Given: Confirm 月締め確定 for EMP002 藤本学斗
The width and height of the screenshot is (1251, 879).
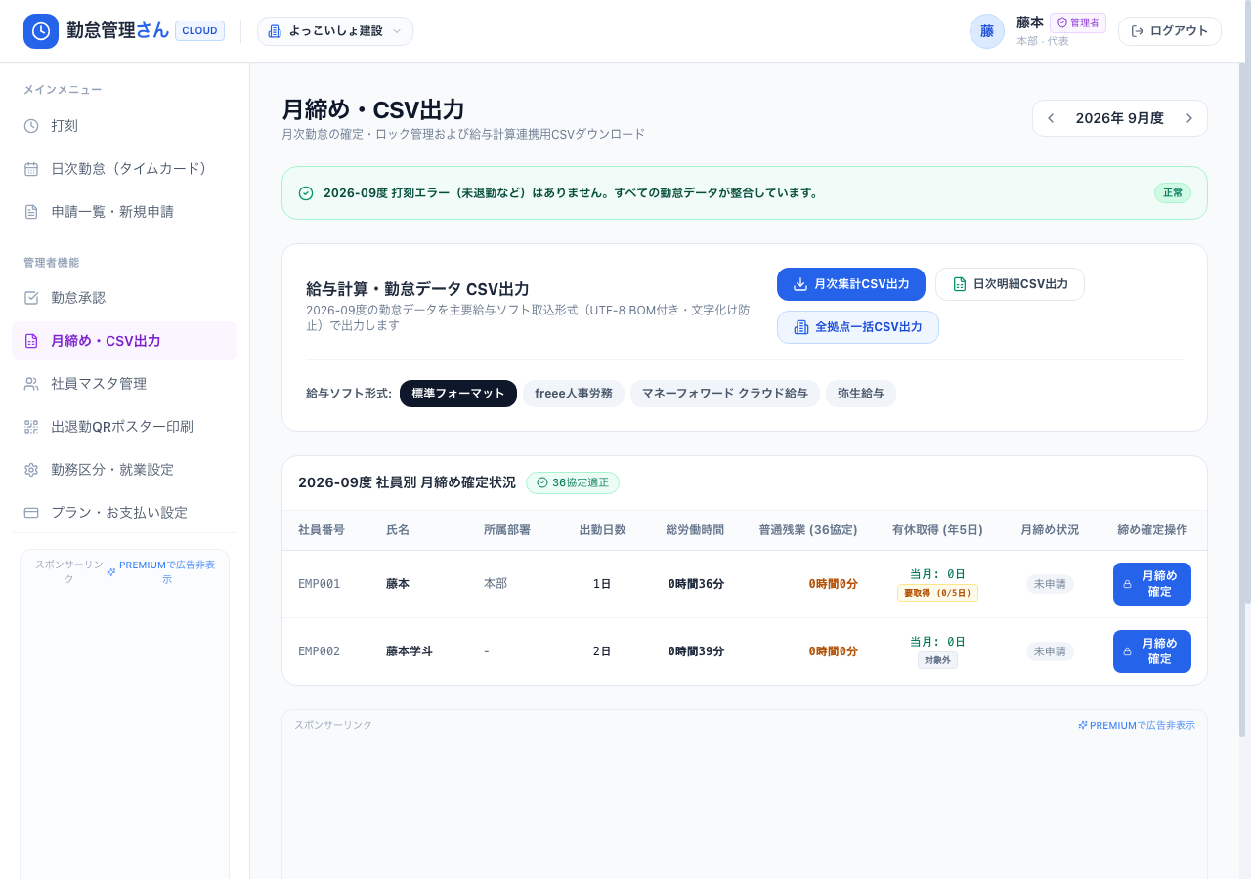Looking at the screenshot, I should tap(1152, 651).
